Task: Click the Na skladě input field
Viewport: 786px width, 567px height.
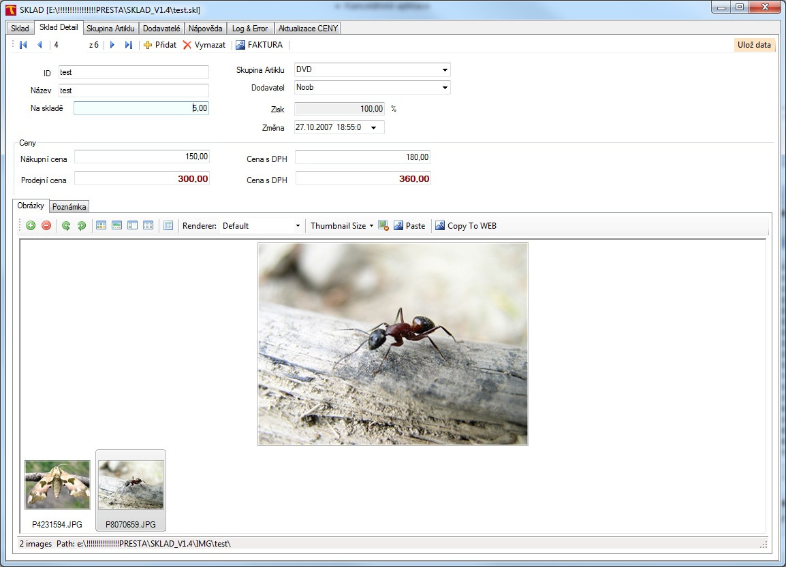Action: click(x=141, y=108)
